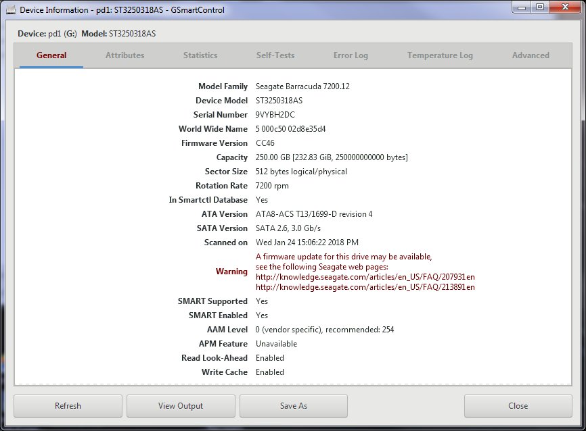Go to the Advanced tab
The height and width of the screenshot is (431, 586).
(x=531, y=55)
